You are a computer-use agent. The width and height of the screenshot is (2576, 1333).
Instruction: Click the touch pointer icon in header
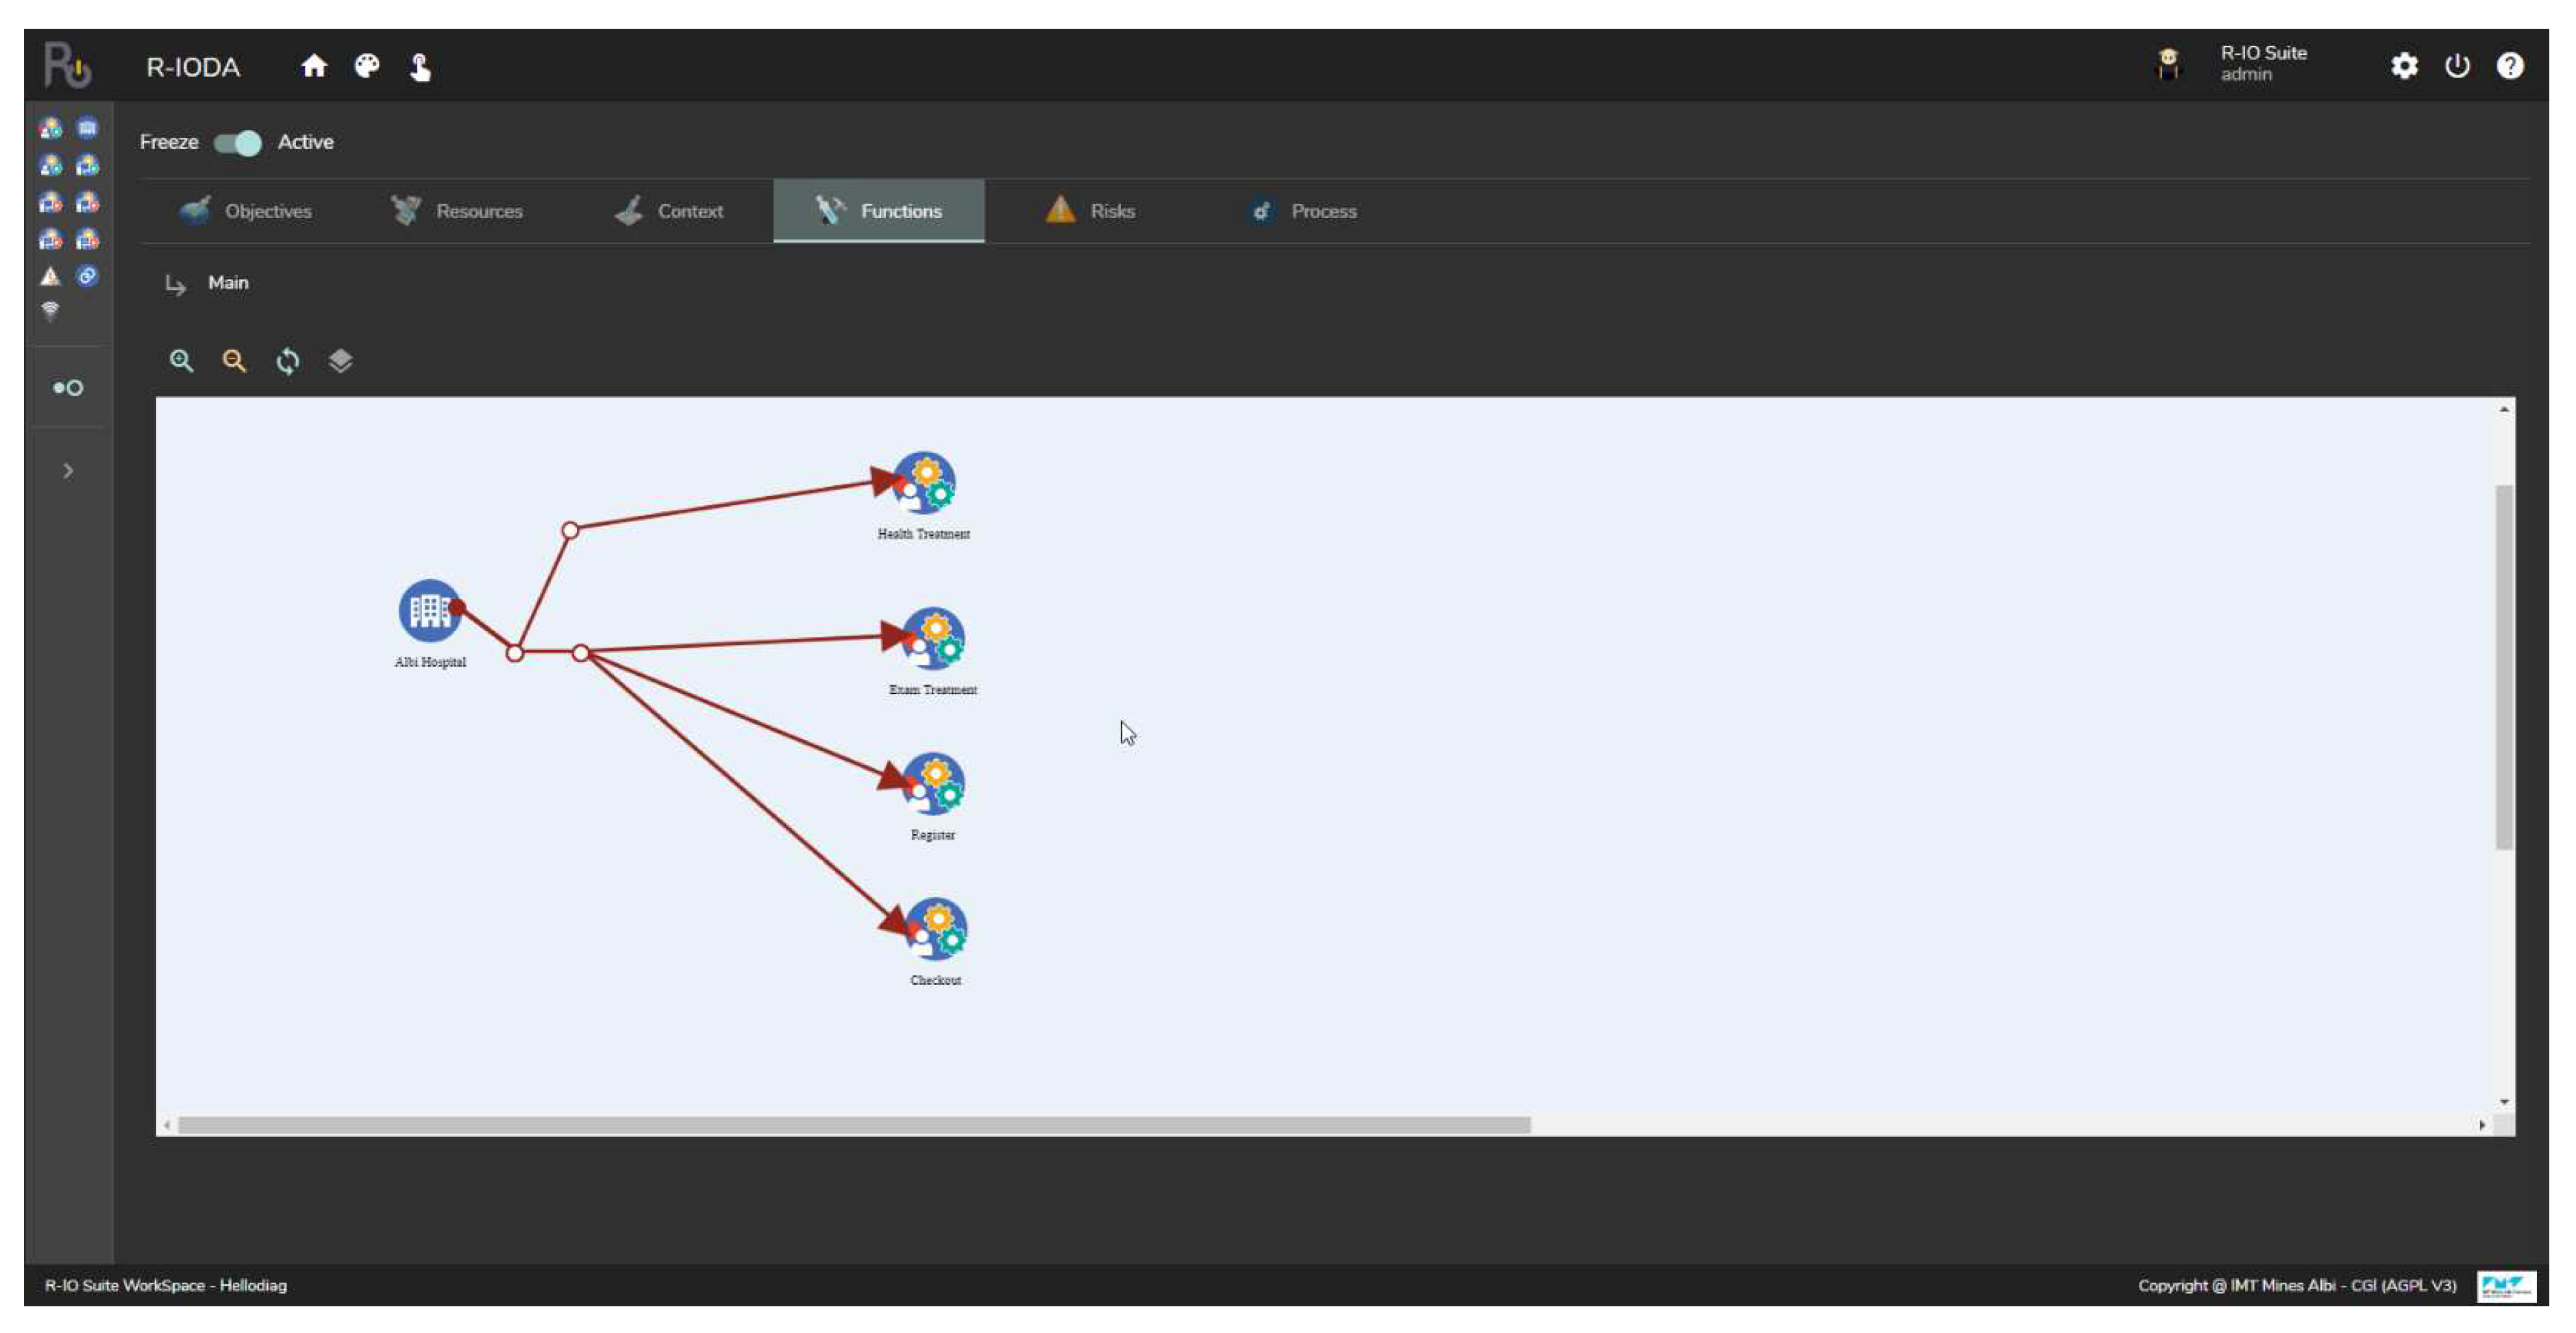[x=420, y=67]
